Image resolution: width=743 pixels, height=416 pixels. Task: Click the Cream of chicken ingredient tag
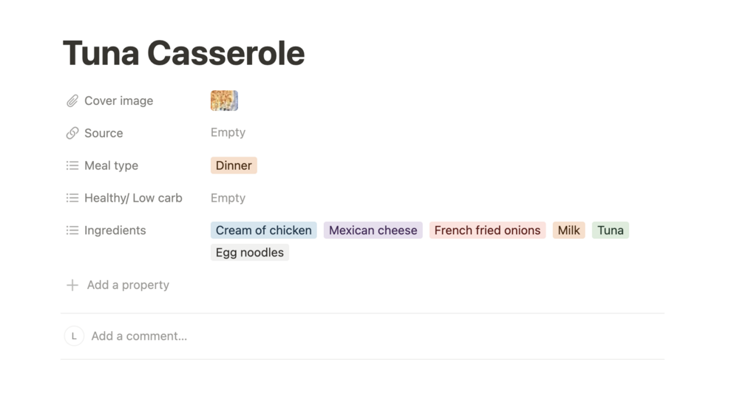point(263,231)
